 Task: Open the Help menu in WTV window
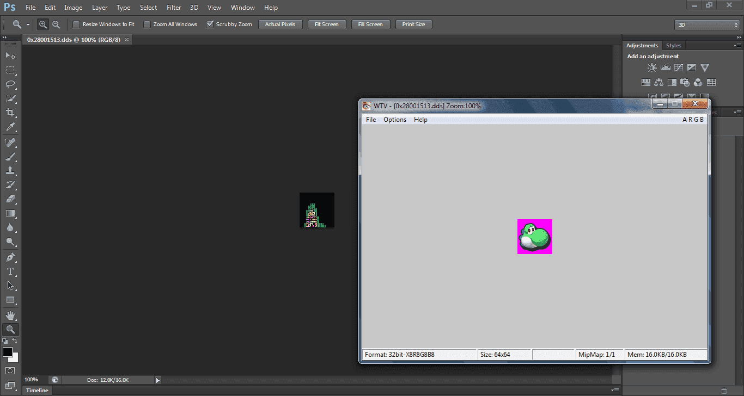click(420, 120)
